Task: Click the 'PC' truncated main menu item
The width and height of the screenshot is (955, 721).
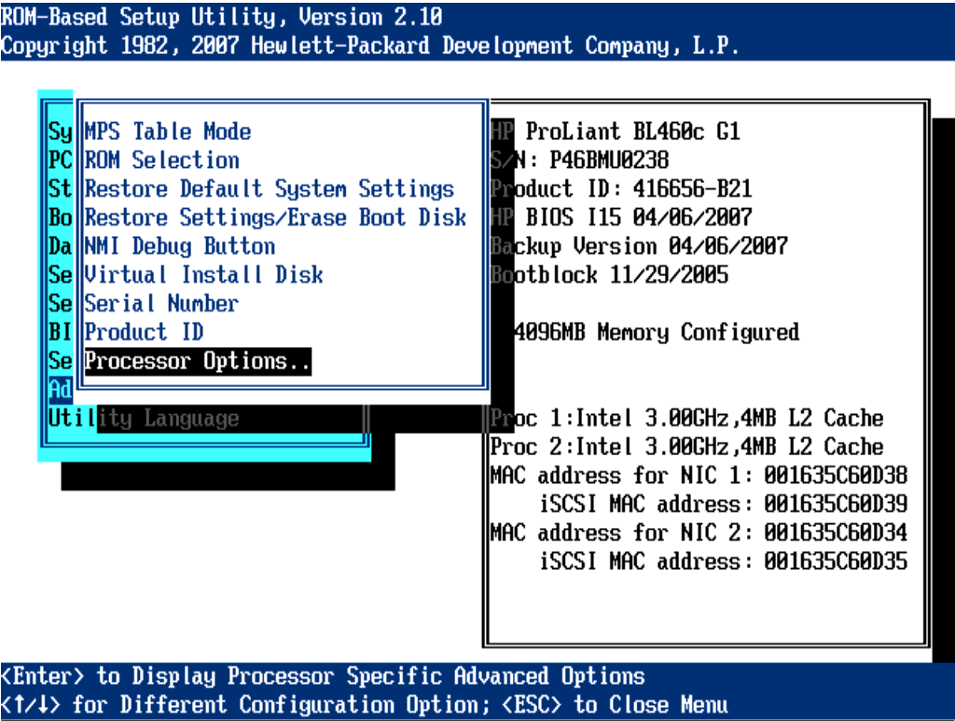Action: (61, 160)
